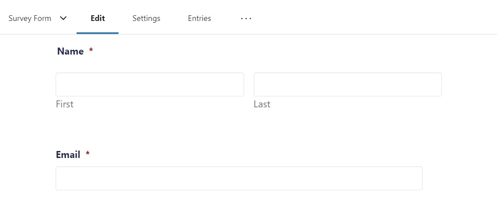Go to form Settings in top navigation
Image resolution: width=497 pixels, height=216 pixels.
(x=146, y=18)
